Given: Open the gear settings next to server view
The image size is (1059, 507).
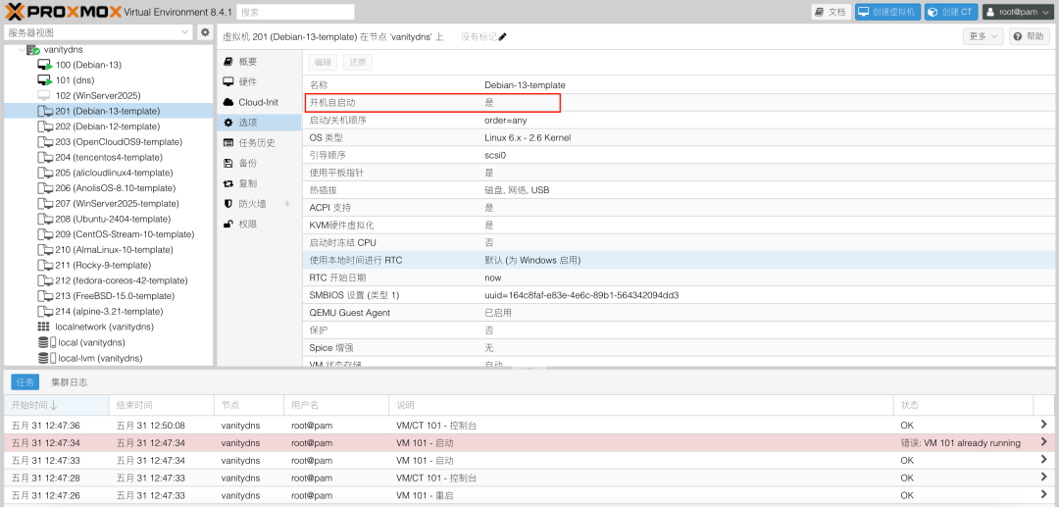Looking at the screenshot, I should tap(205, 32).
